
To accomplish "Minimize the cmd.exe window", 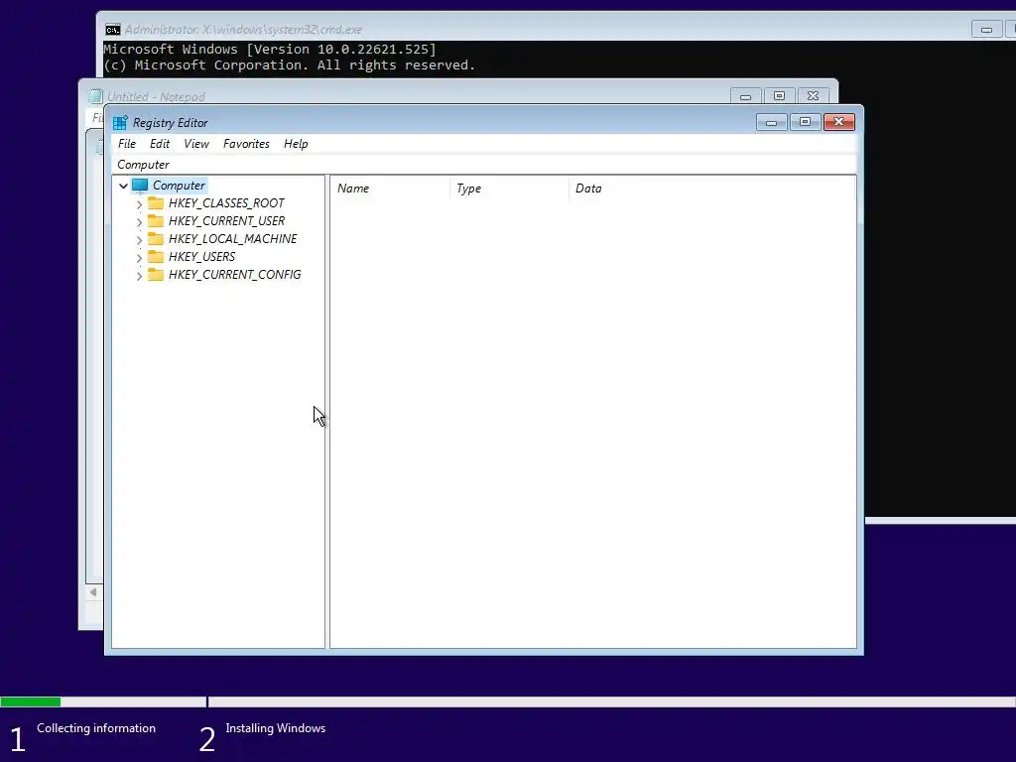I will [987, 29].
